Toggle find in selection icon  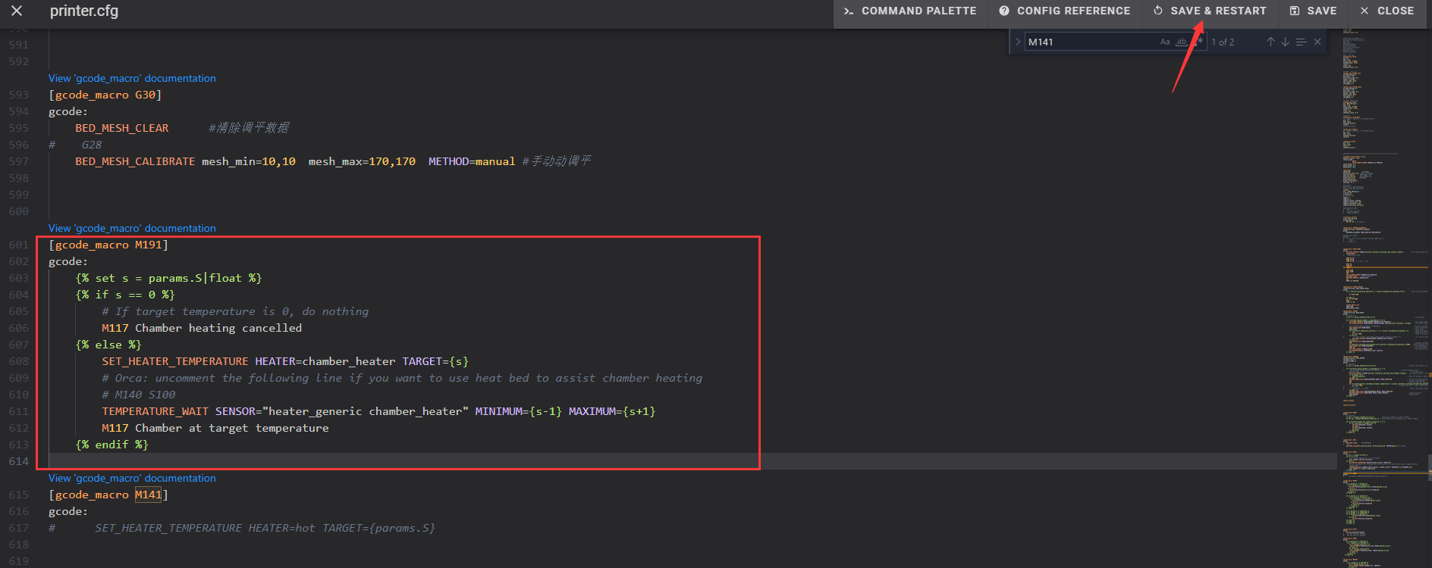1301,42
